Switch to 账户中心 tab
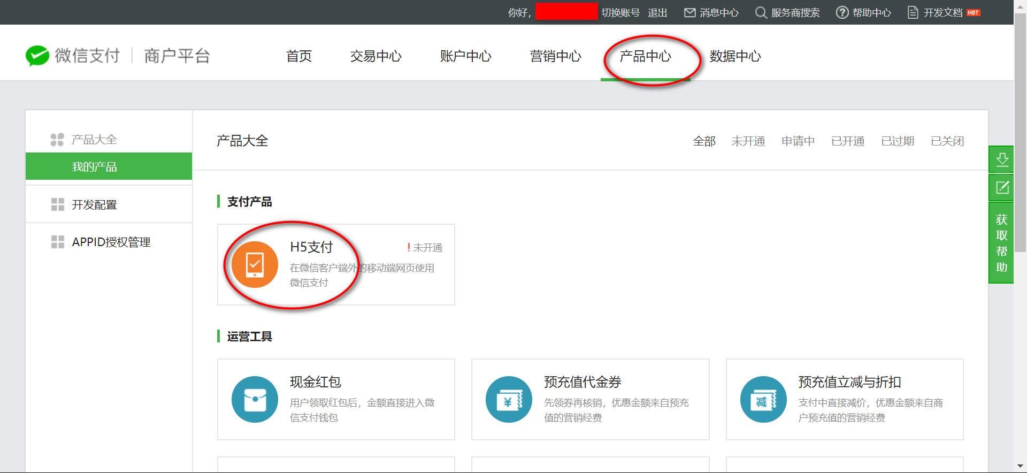This screenshot has height=473, width=1027. point(466,56)
